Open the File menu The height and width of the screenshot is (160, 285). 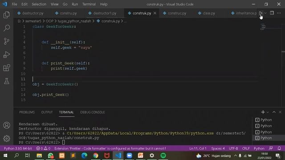(x=14, y=4)
